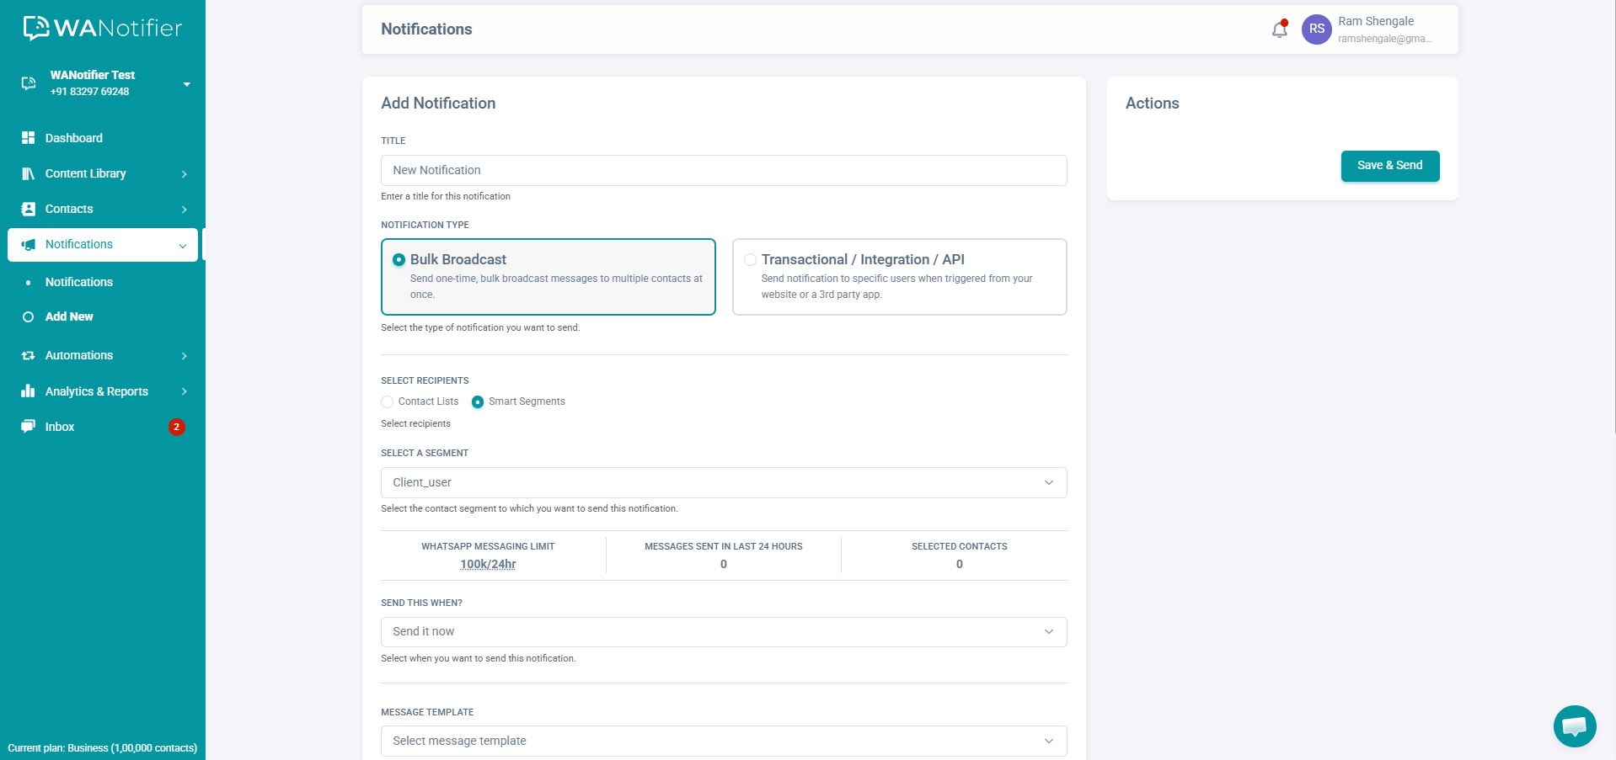Open the Select message template dropdown
This screenshot has width=1616, height=760.
[x=723, y=741]
